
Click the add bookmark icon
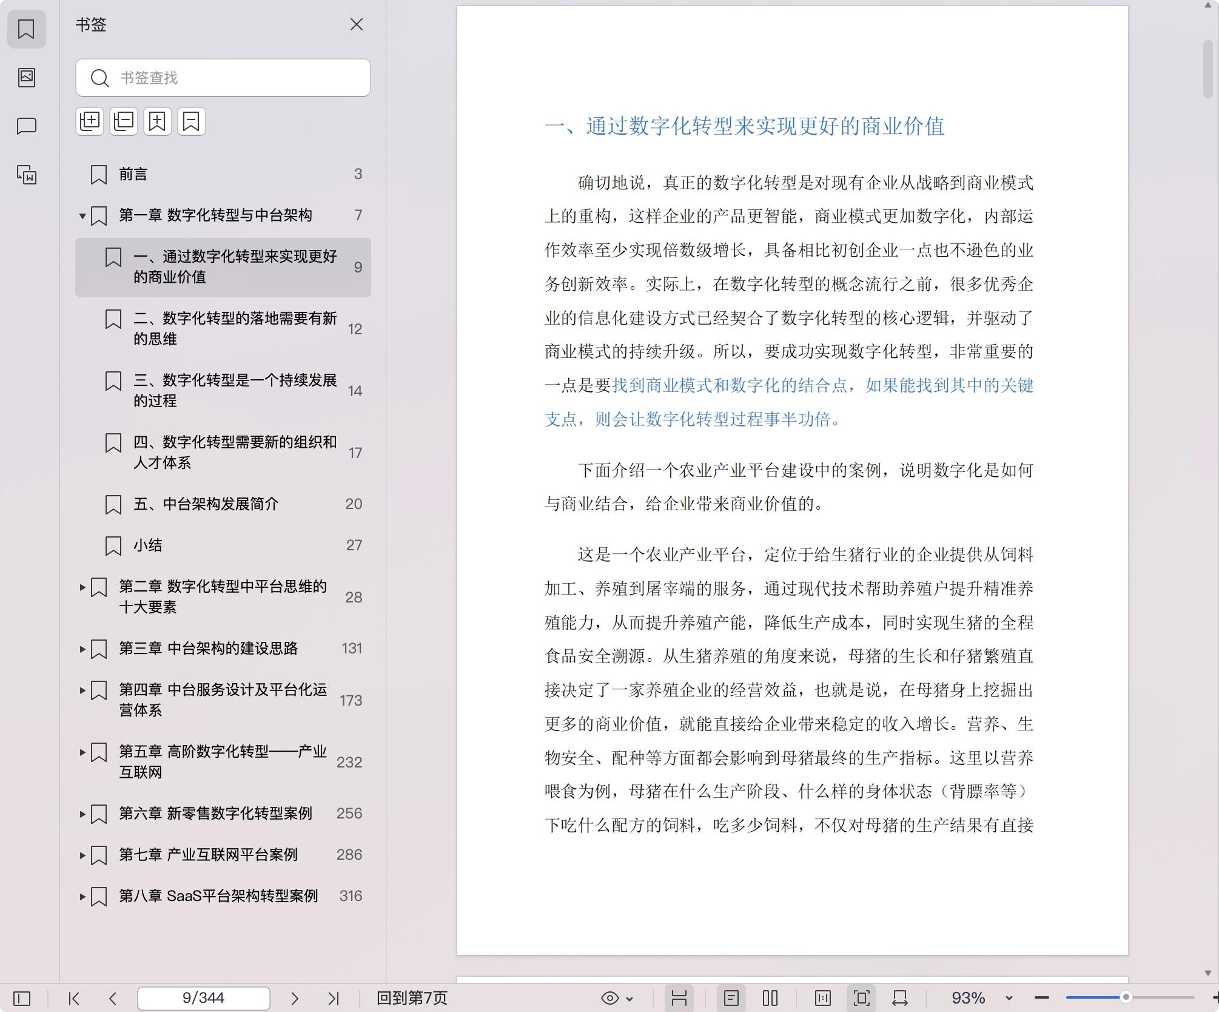tap(158, 121)
